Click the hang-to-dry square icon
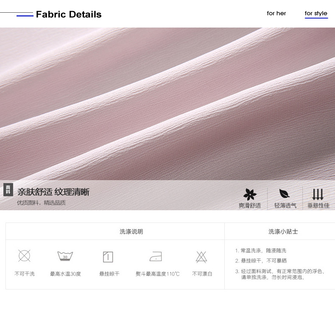335x309 pixels. coord(108,256)
